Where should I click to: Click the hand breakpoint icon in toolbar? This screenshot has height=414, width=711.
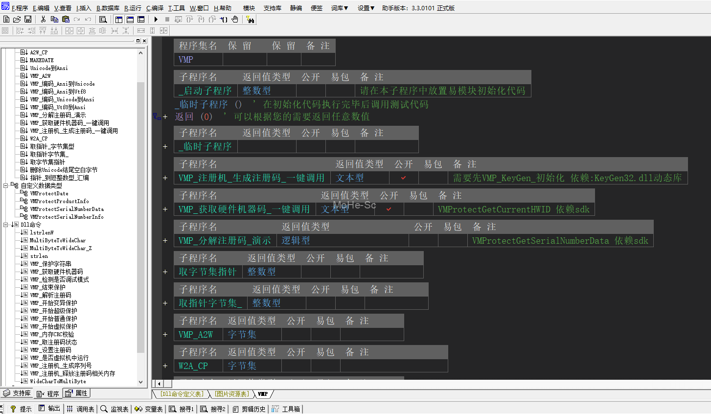pos(235,19)
